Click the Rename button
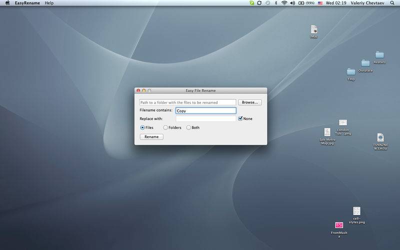The image size is (400, 250). click(151, 136)
